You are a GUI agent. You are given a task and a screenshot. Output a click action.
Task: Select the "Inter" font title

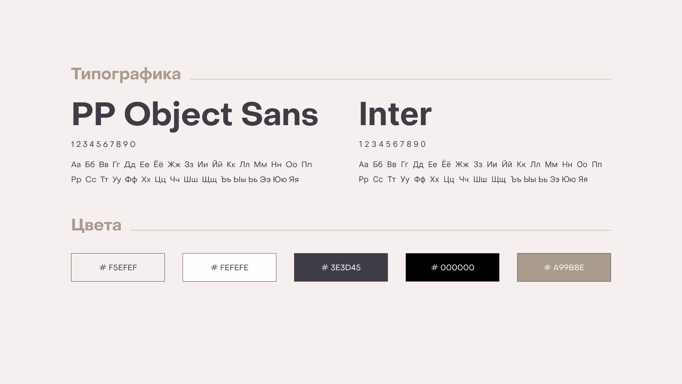click(x=395, y=114)
